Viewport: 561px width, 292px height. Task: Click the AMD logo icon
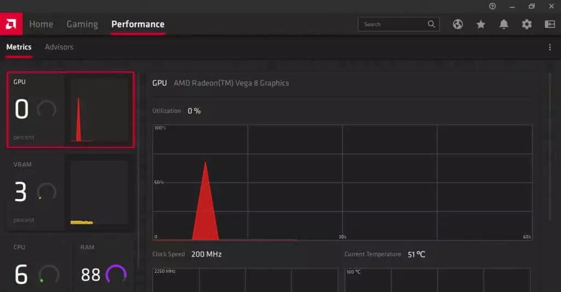click(x=11, y=24)
